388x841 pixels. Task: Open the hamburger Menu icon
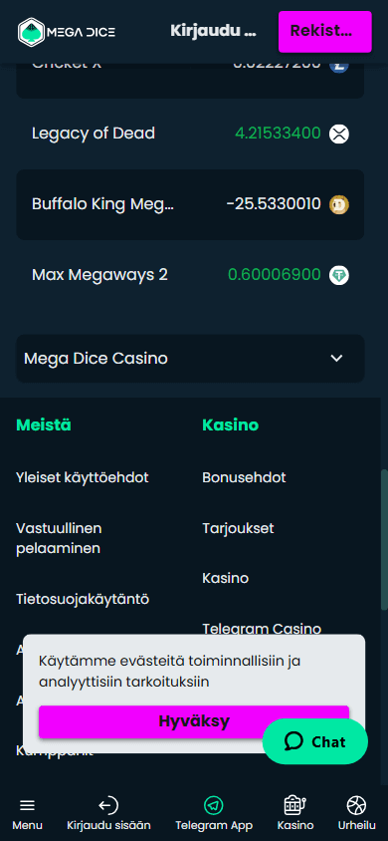coord(27,805)
